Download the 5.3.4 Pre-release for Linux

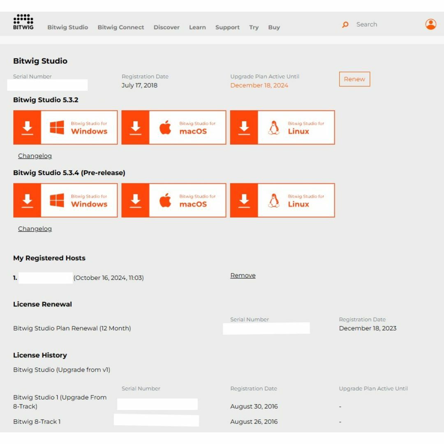tap(282, 200)
